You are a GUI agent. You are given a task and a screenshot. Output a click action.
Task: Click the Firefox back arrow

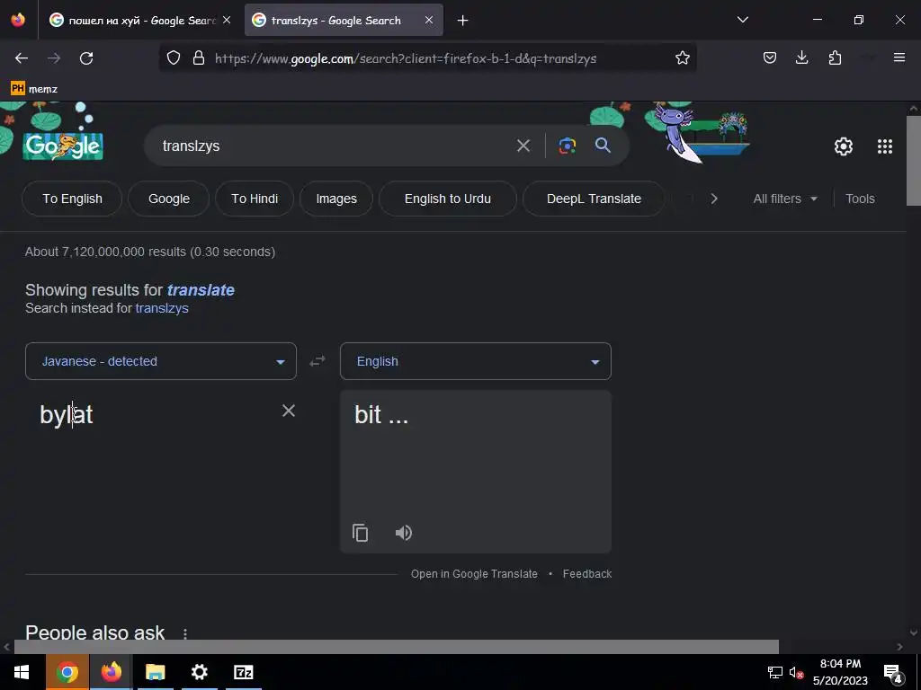[x=22, y=58]
